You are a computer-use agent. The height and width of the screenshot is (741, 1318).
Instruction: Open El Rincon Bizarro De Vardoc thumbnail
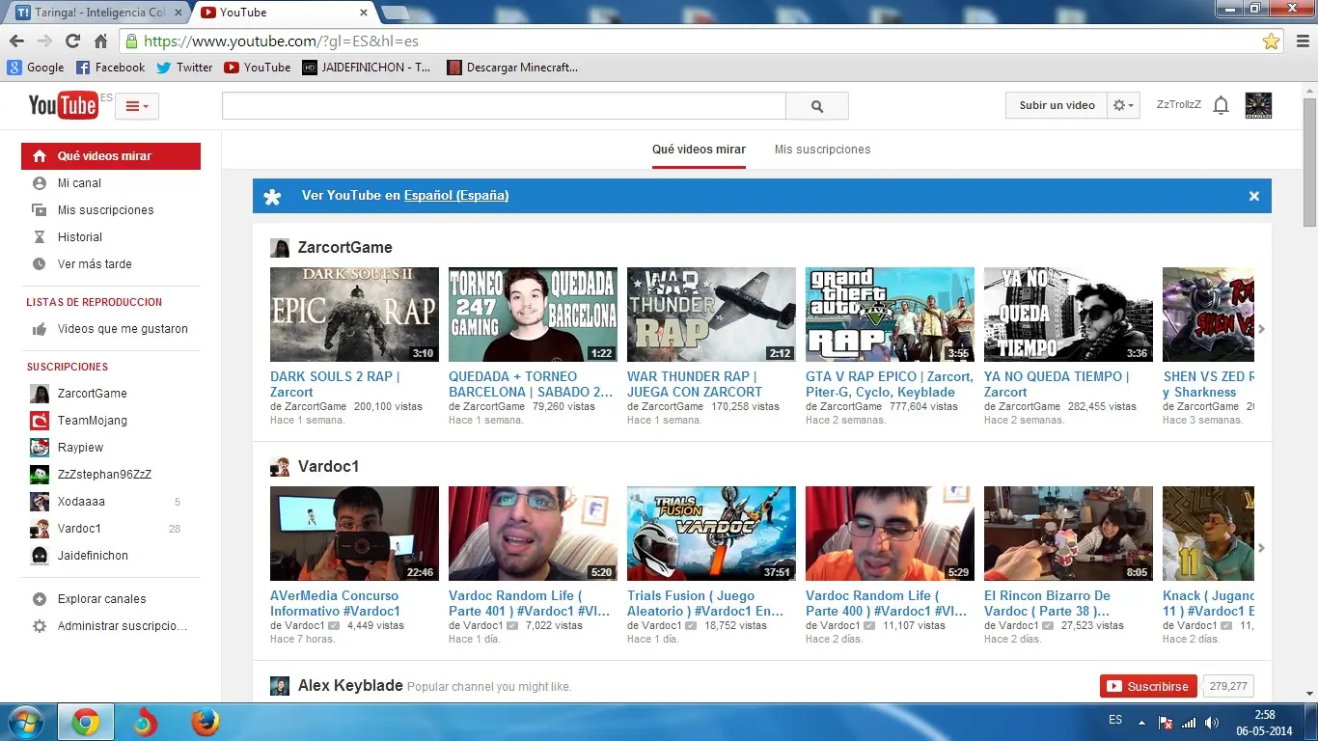click(1068, 534)
